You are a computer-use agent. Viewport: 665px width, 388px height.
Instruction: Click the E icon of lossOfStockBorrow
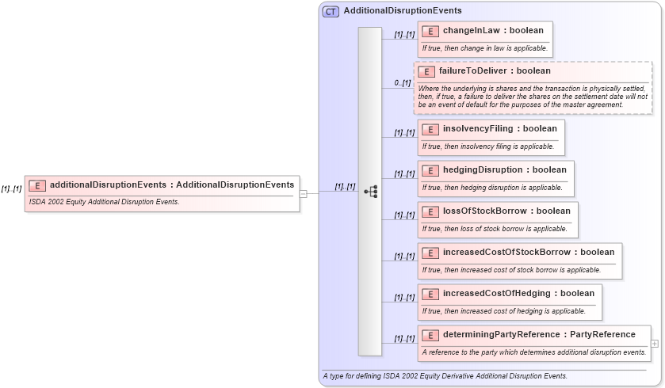[x=430, y=211]
